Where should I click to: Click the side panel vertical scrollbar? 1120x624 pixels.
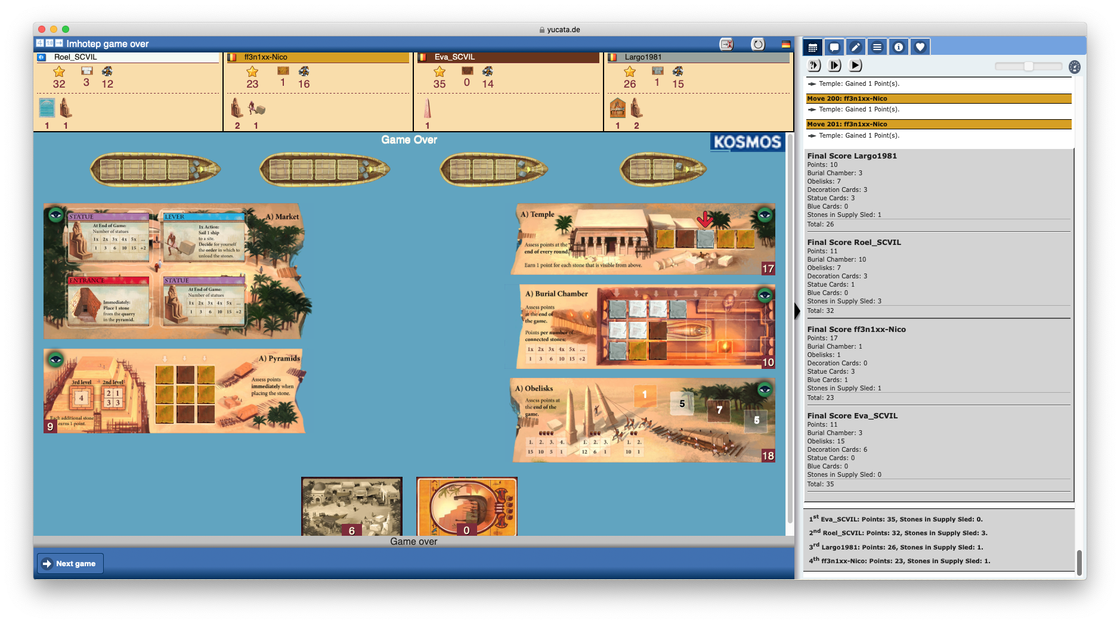1079,563
